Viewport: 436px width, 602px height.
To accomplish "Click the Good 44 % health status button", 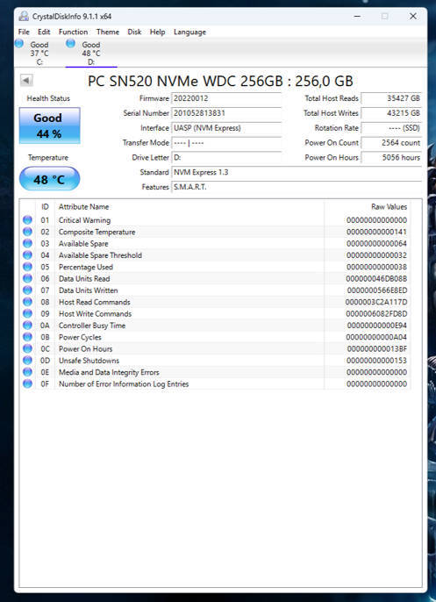I will click(49, 125).
